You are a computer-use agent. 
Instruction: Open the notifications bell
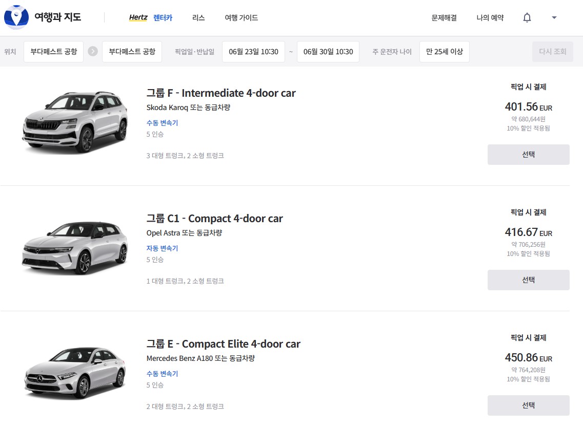point(527,18)
